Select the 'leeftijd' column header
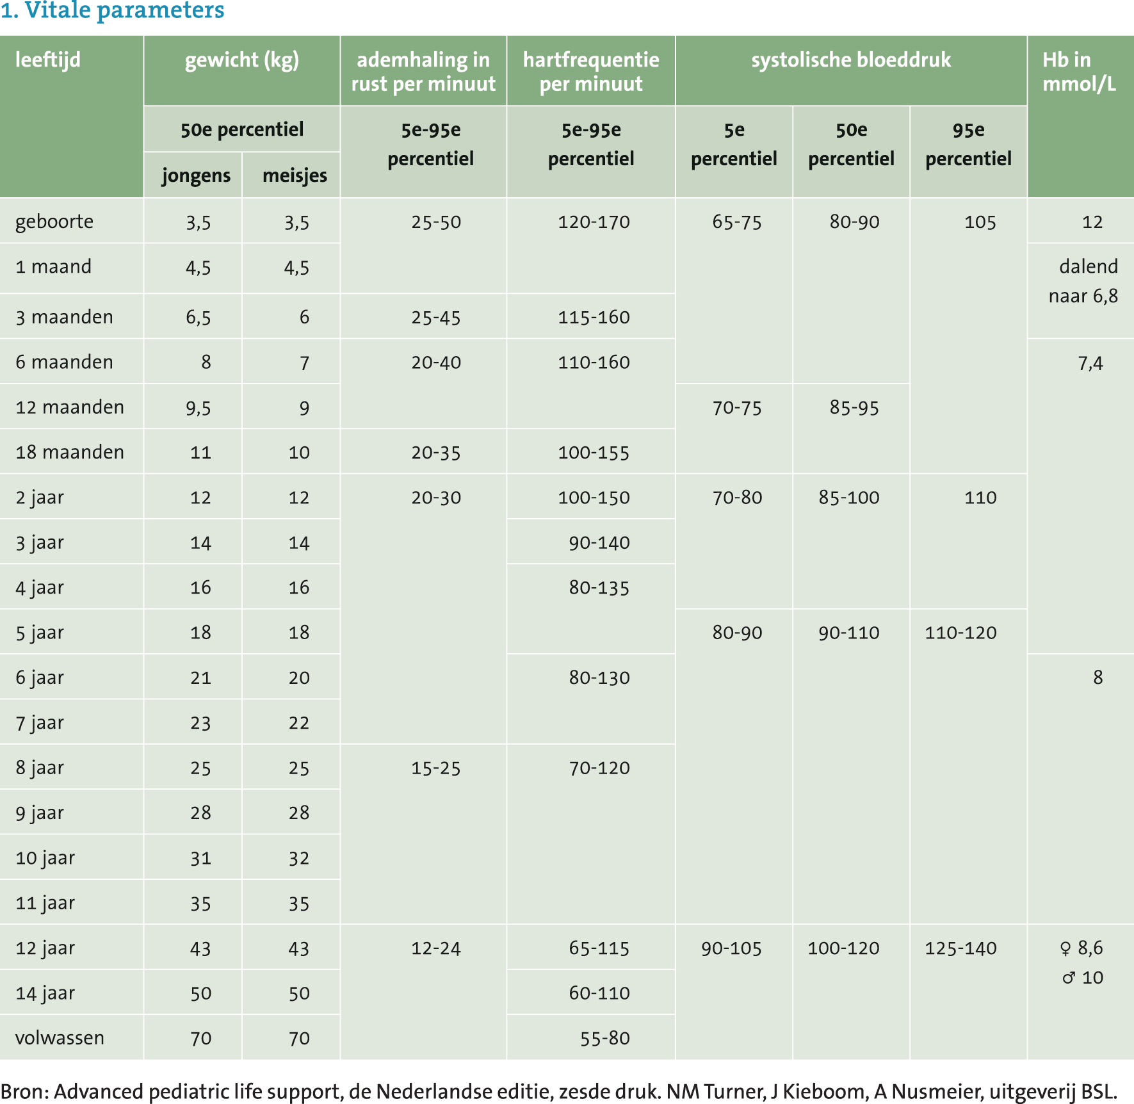1134x1104 pixels. click(48, 60)
